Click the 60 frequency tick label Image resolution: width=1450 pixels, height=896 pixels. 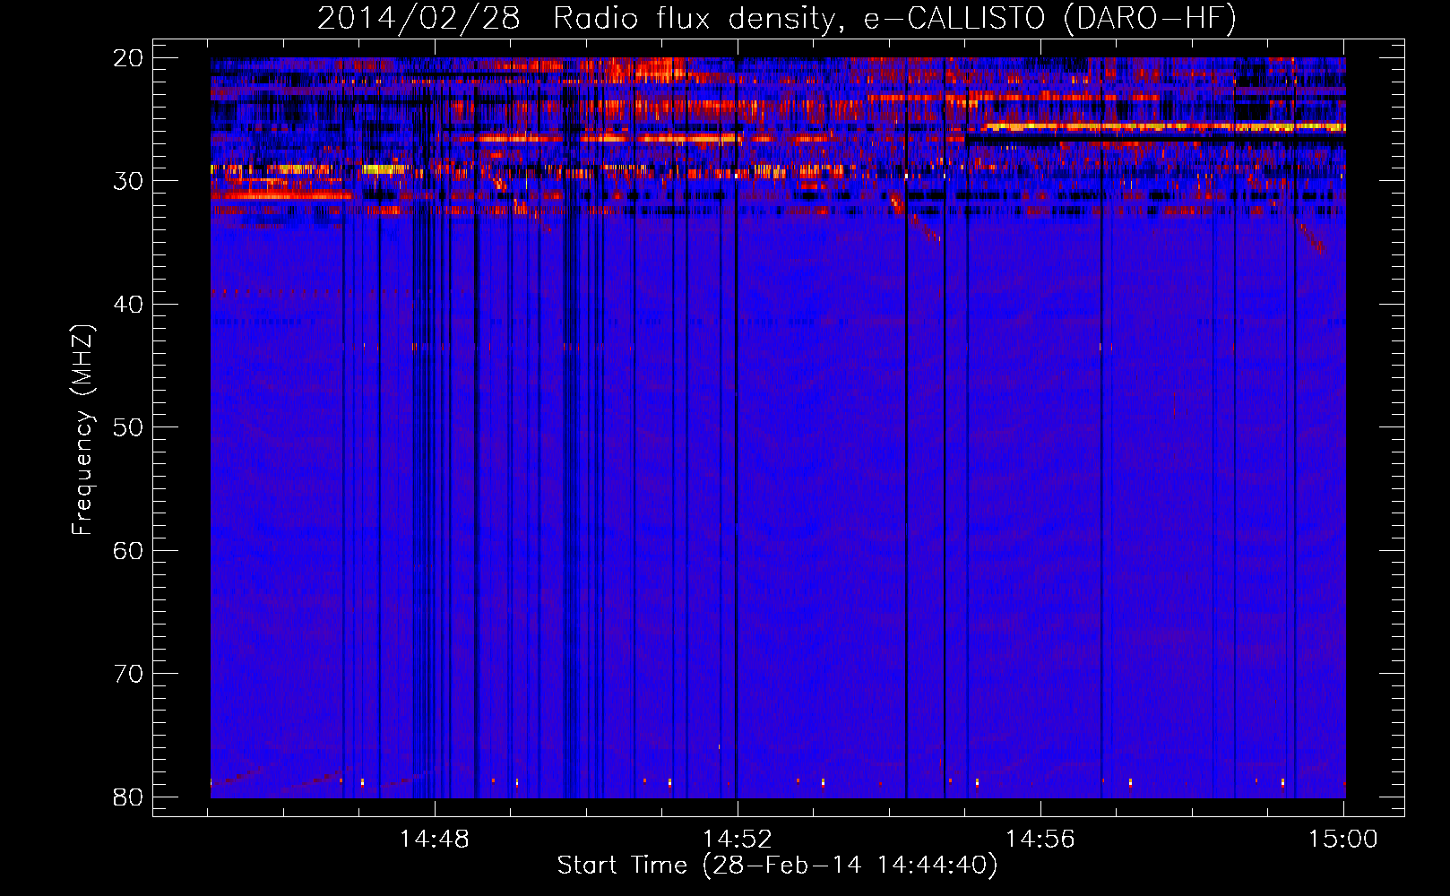tap(128, 551)
